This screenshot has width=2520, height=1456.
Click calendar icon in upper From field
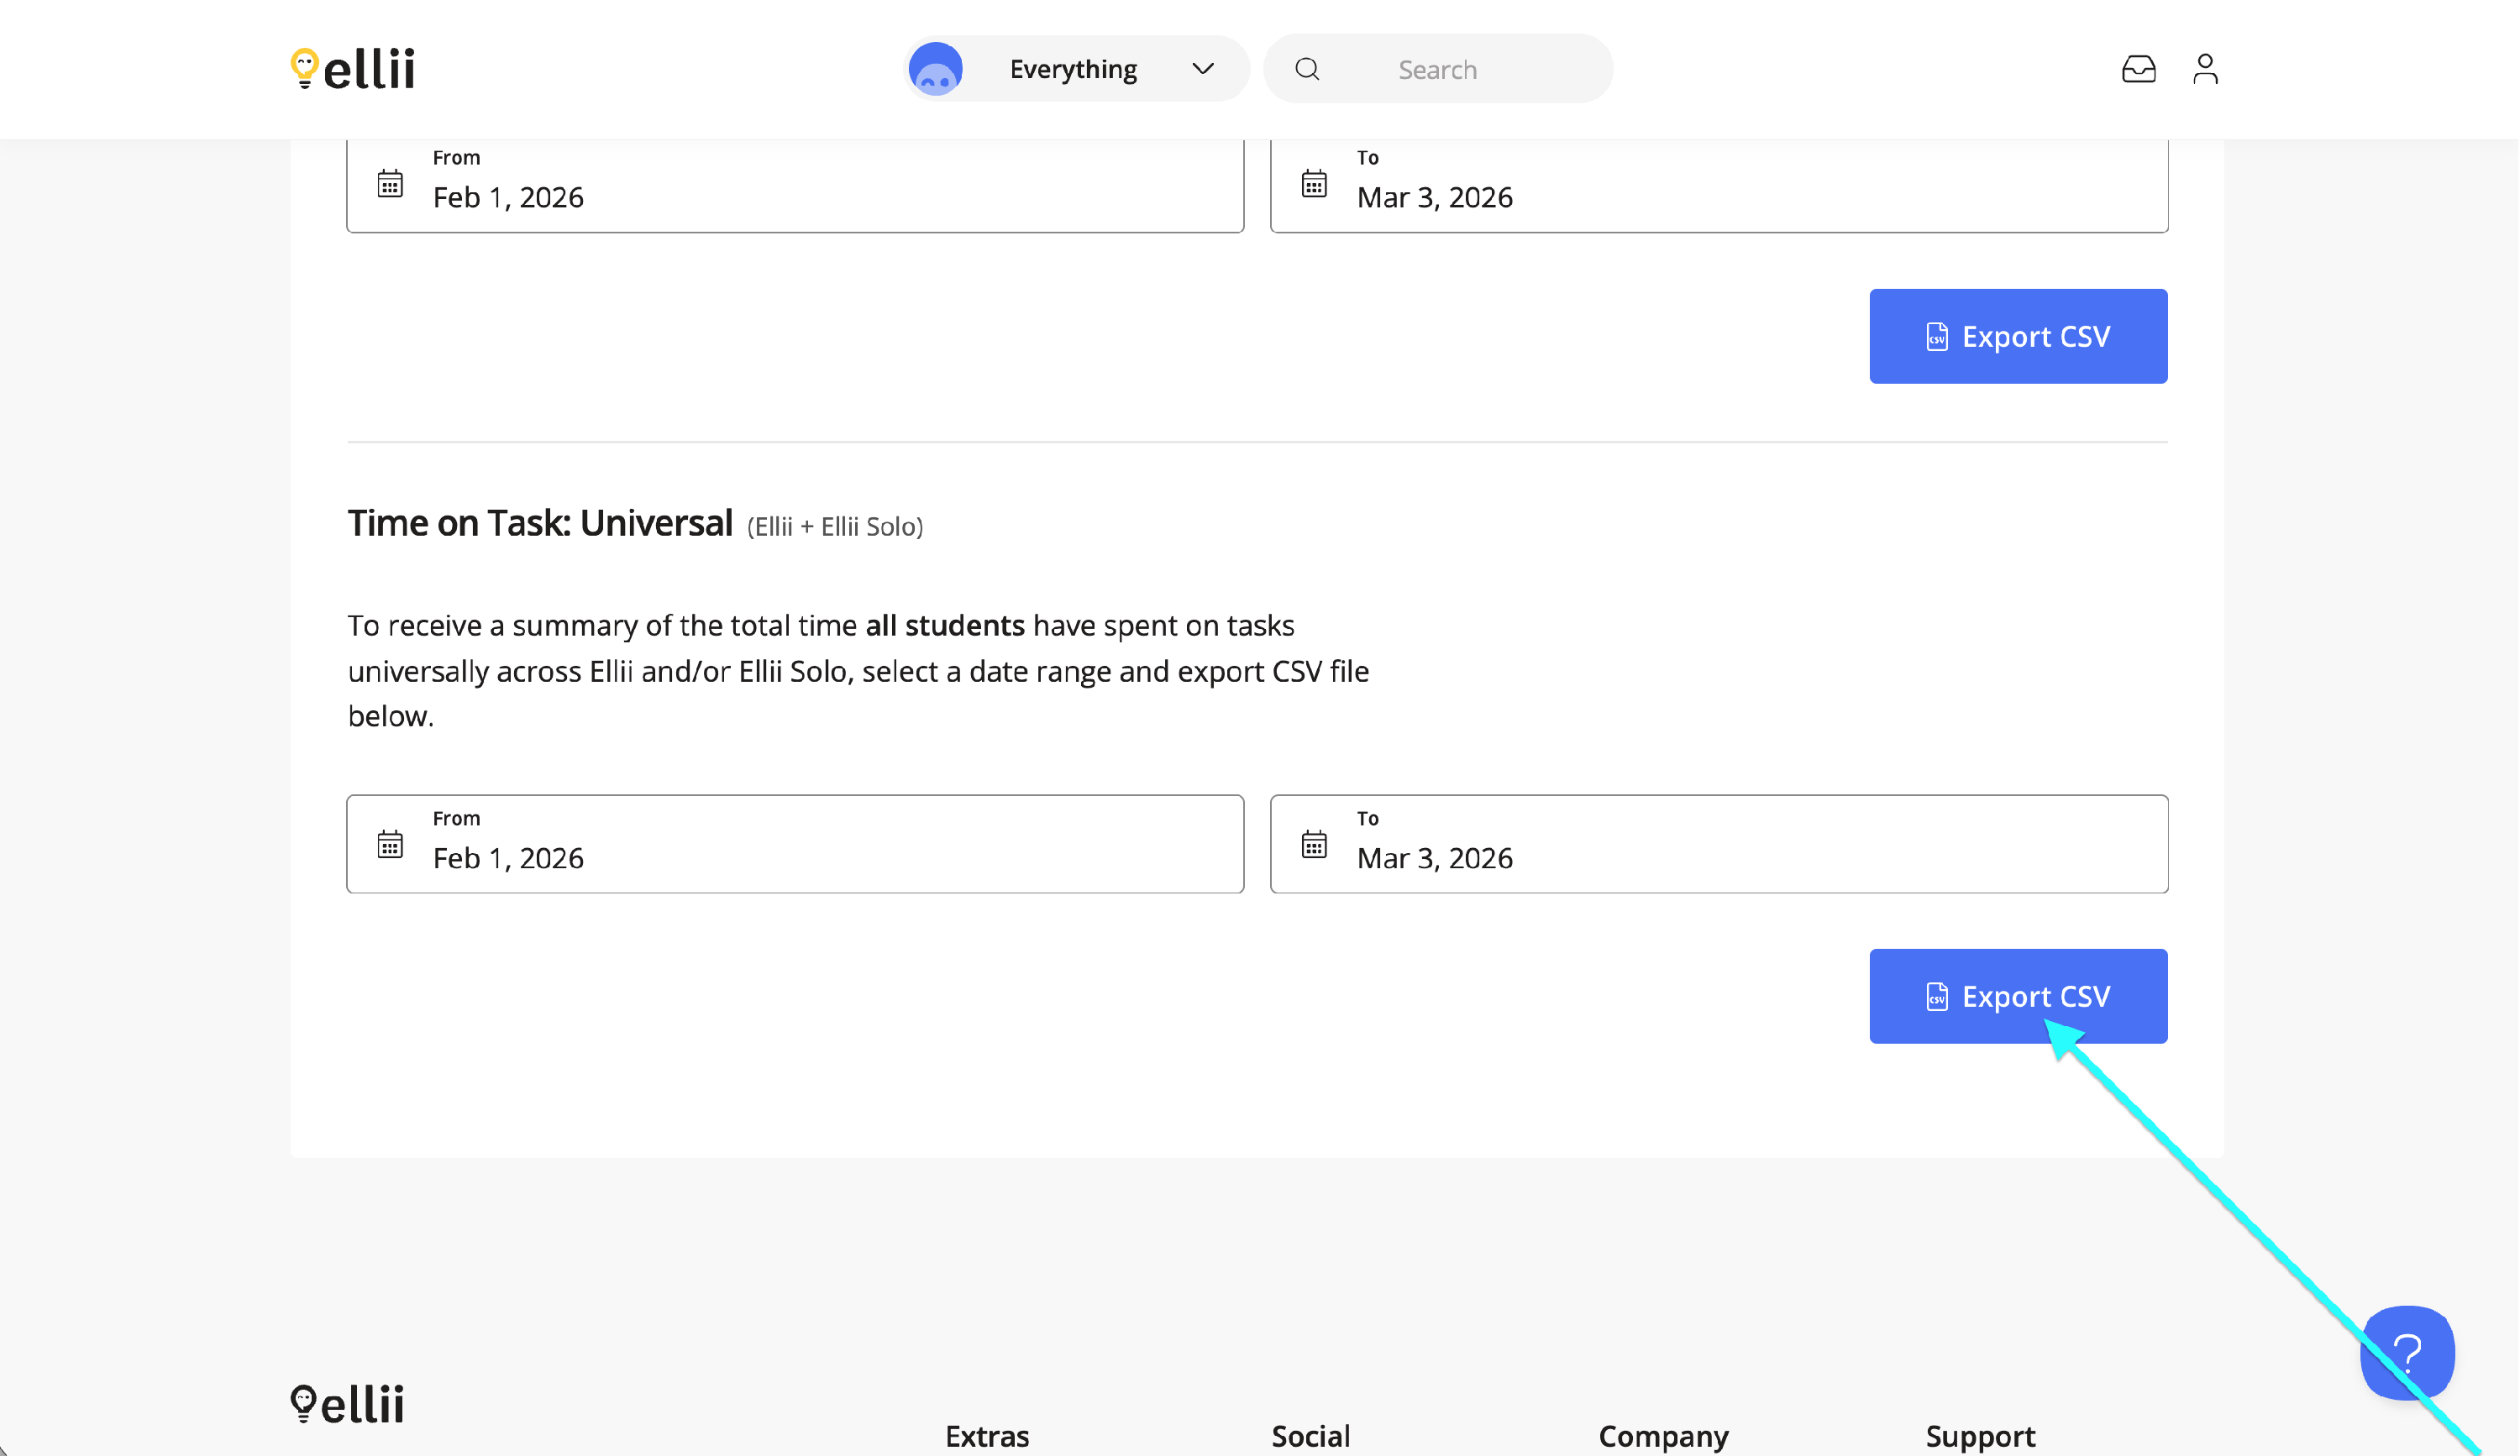[390, 184]
